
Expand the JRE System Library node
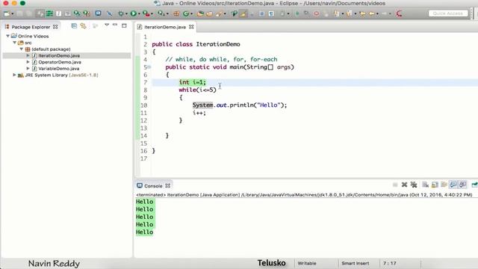point(14,75)
